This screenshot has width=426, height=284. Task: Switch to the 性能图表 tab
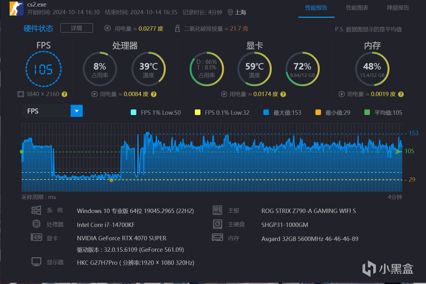click(357, 8)
